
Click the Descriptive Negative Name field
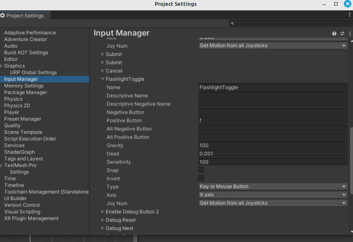(x=273, y=104)
